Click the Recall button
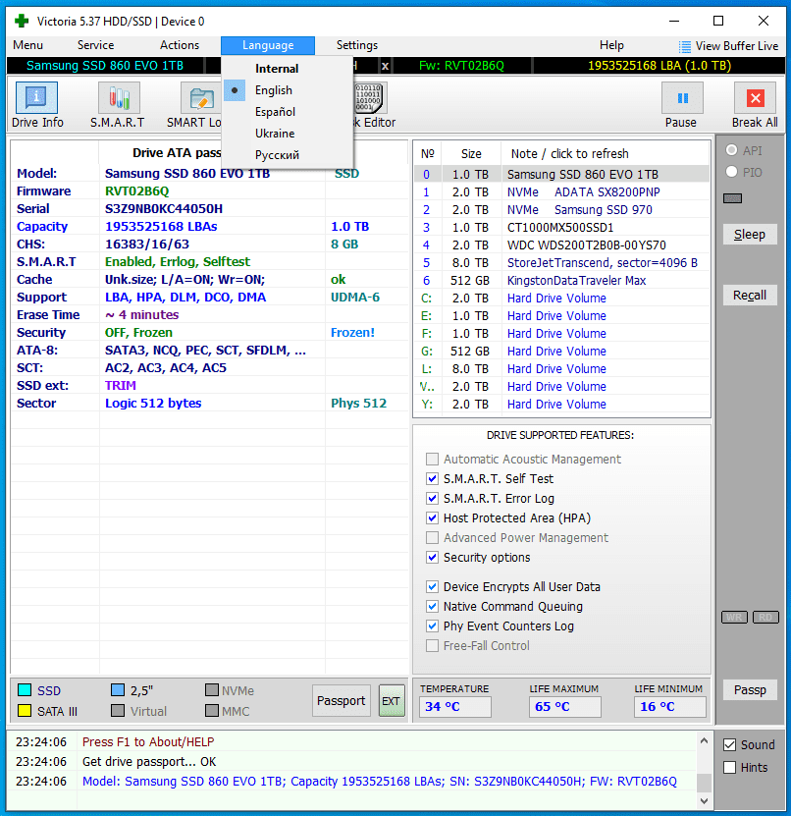Image resolution: width=791 pixels, height=816 pixels. tap(750, 295)
